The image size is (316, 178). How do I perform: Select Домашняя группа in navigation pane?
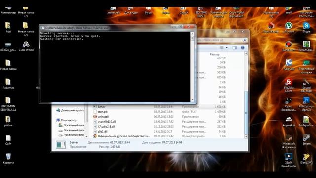pos(71,110)
